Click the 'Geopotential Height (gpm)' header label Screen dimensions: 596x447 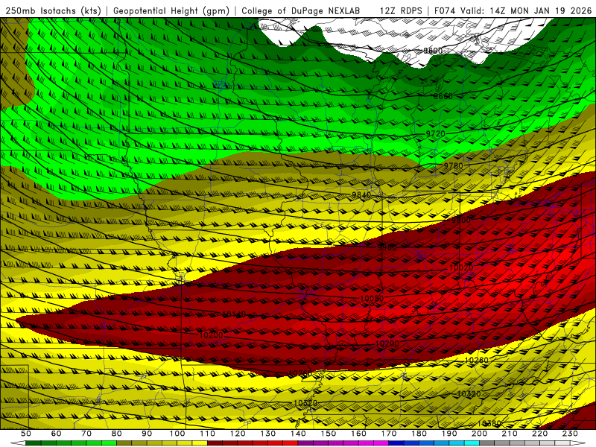(171, 10)
